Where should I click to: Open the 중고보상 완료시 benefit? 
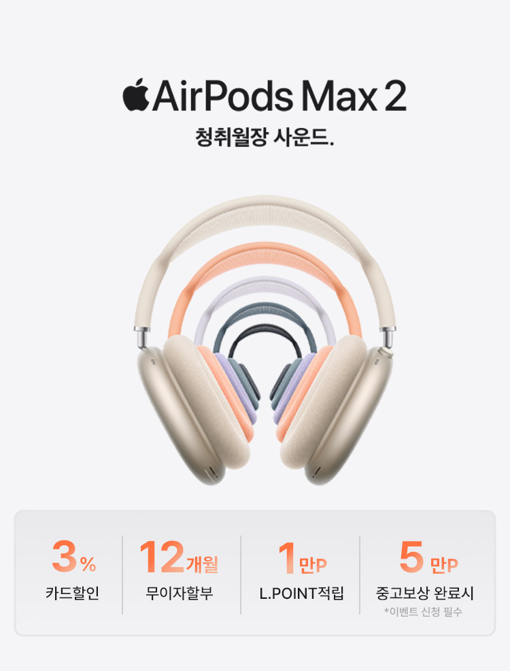tap(424, 593)
